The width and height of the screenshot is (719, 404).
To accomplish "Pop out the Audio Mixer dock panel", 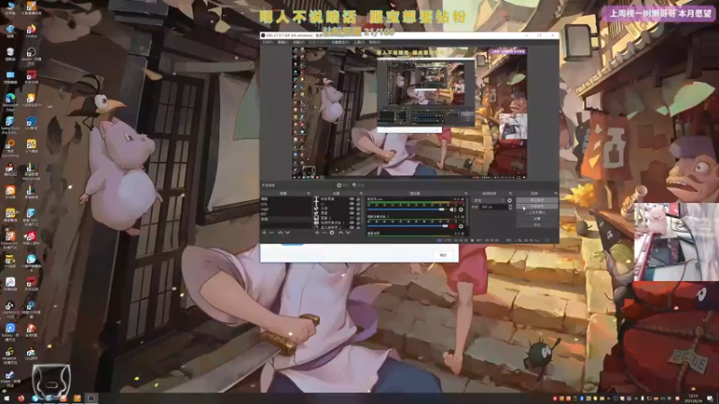I will [x=466, y=193].
